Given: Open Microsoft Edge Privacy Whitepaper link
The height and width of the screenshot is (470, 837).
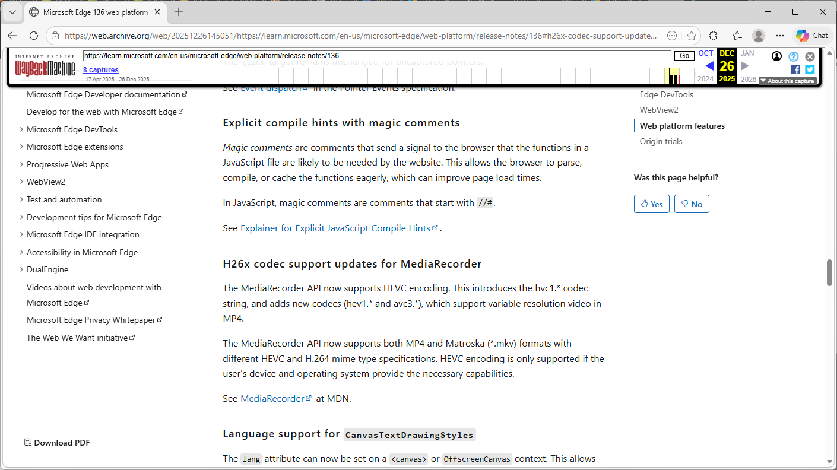Looking at the screenshot, I should tap(94, 320).
